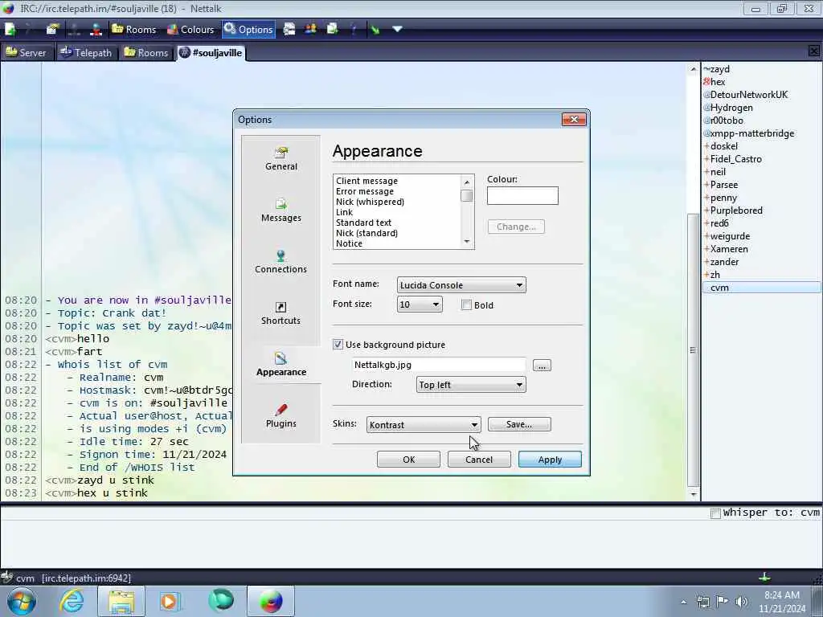The image size is (823, 617).
Task: Click the new document toolbar icon
Action: coord(10,30)
